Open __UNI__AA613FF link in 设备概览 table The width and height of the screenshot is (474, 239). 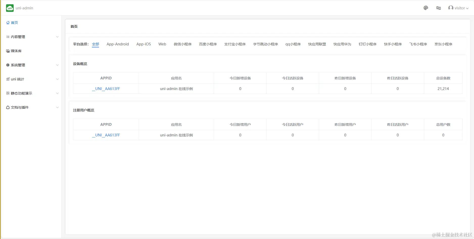106,89
